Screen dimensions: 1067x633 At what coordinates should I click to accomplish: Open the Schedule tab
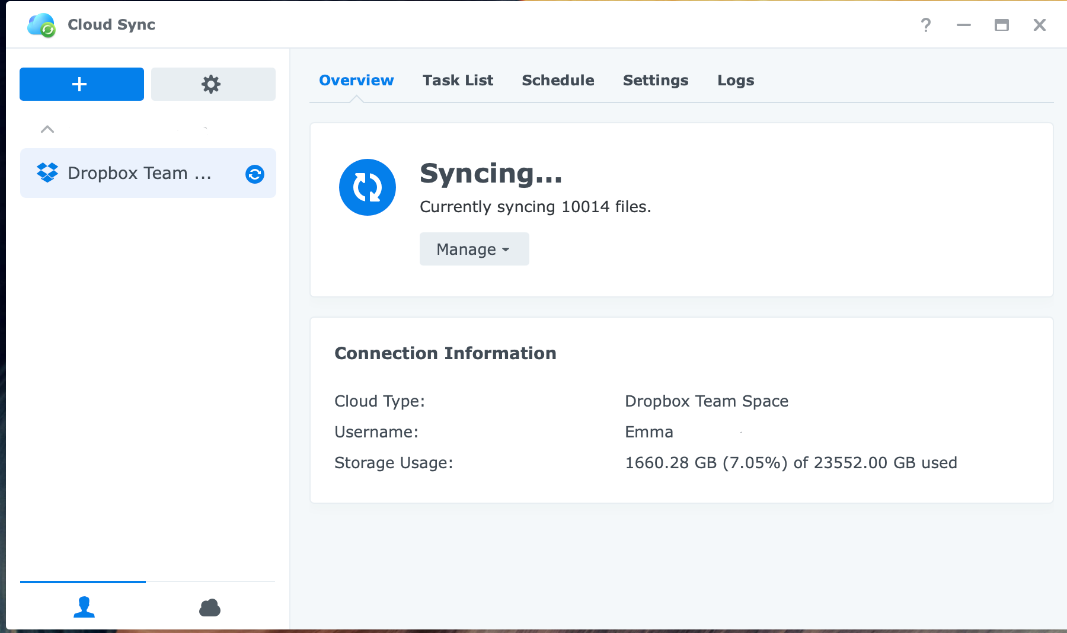[x=558, y=80]
